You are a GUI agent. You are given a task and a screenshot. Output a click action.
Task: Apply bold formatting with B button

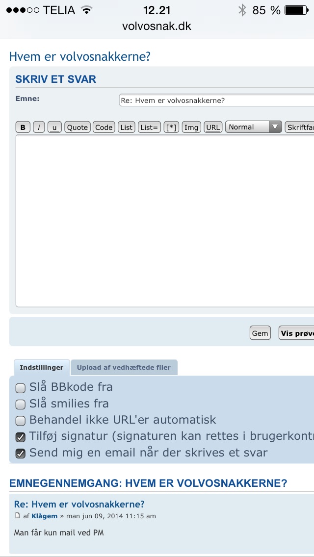[x=23, y=127]
